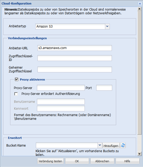143x167 pixels.
Task: Click the Zugriffsschlüssel-ID input field
Action: tap(75, 58)
